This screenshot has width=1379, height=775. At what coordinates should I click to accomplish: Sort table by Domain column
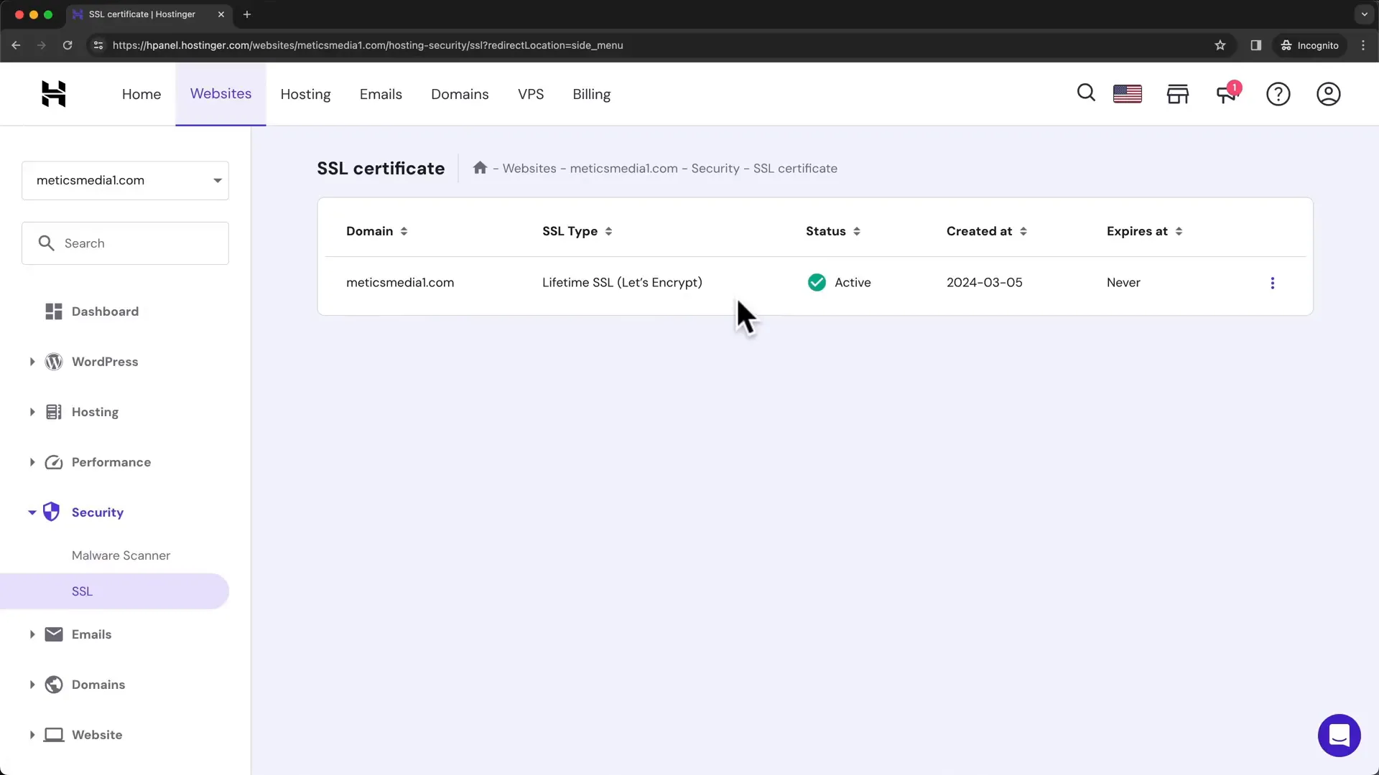pyautogui.click(x=377, y=231)
